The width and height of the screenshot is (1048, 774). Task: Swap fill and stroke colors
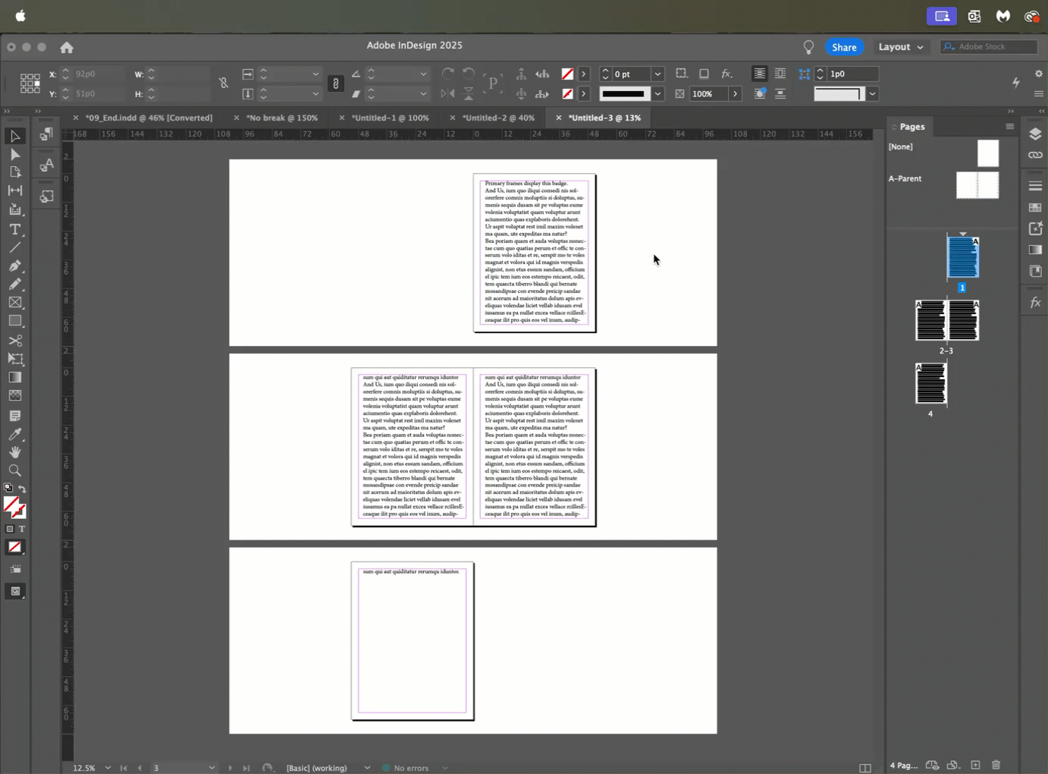(x=22, y=489)
